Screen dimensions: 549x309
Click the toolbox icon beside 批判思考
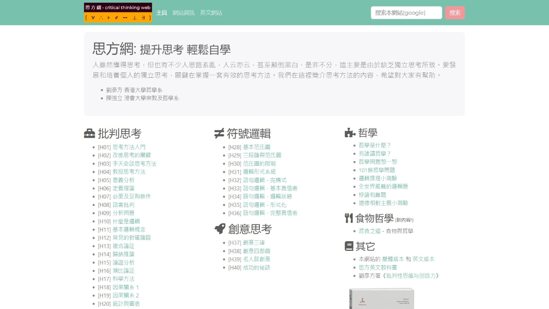coord(90,134)
